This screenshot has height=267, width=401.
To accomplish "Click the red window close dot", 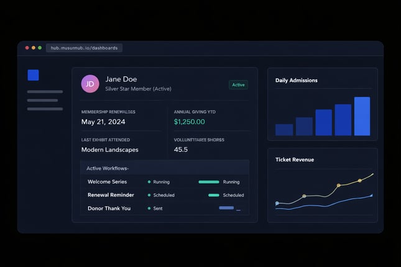I will point(27,48).
